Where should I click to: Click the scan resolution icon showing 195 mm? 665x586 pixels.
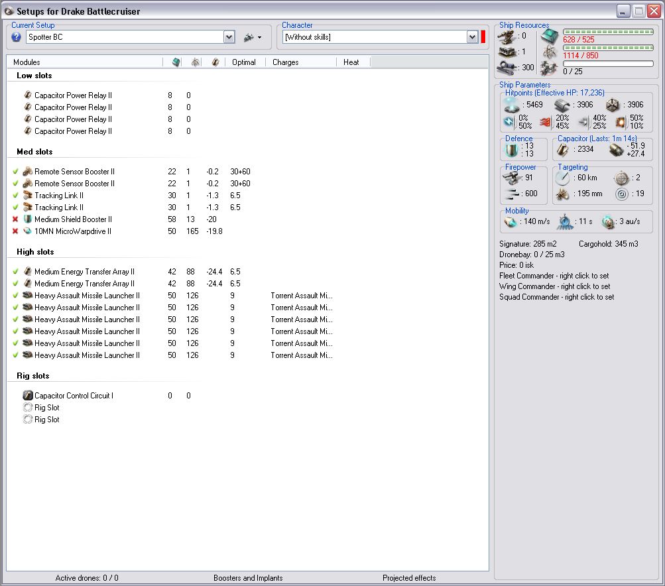click(x=563, y=194)
